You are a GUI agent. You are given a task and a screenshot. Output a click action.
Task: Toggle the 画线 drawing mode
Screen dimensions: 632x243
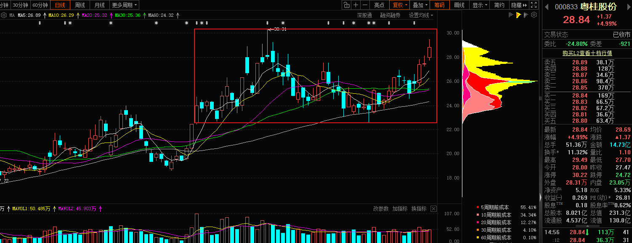(459, 5)
